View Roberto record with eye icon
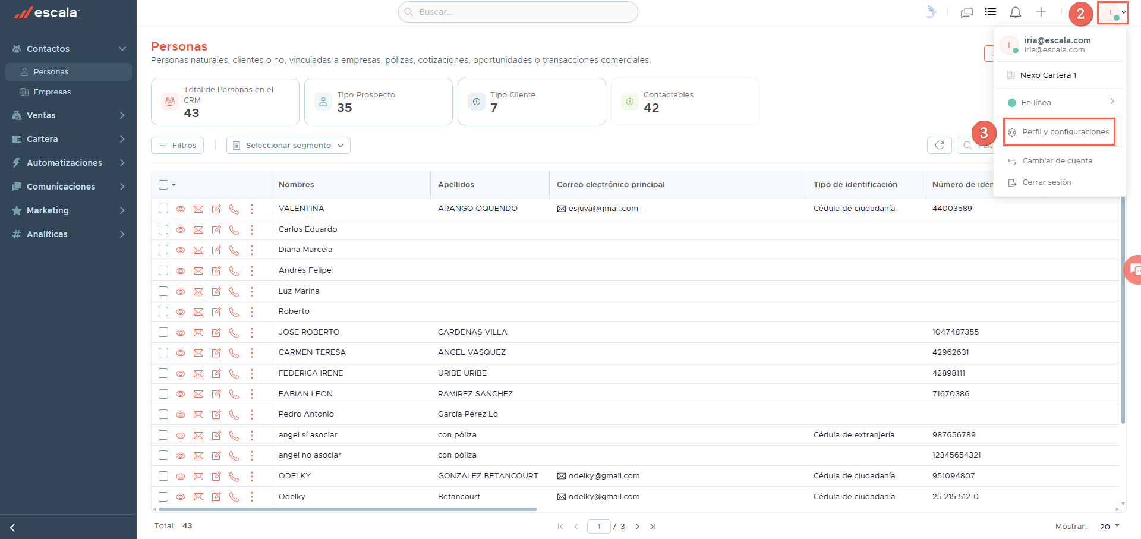The image size is (1141, 539). tap(181, 312)
